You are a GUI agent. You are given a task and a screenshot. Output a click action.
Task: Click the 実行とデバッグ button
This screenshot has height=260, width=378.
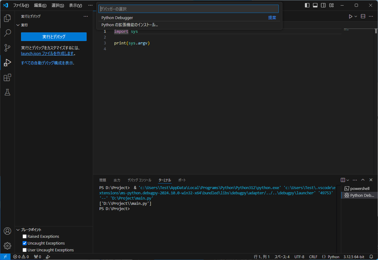coord(54,37)
